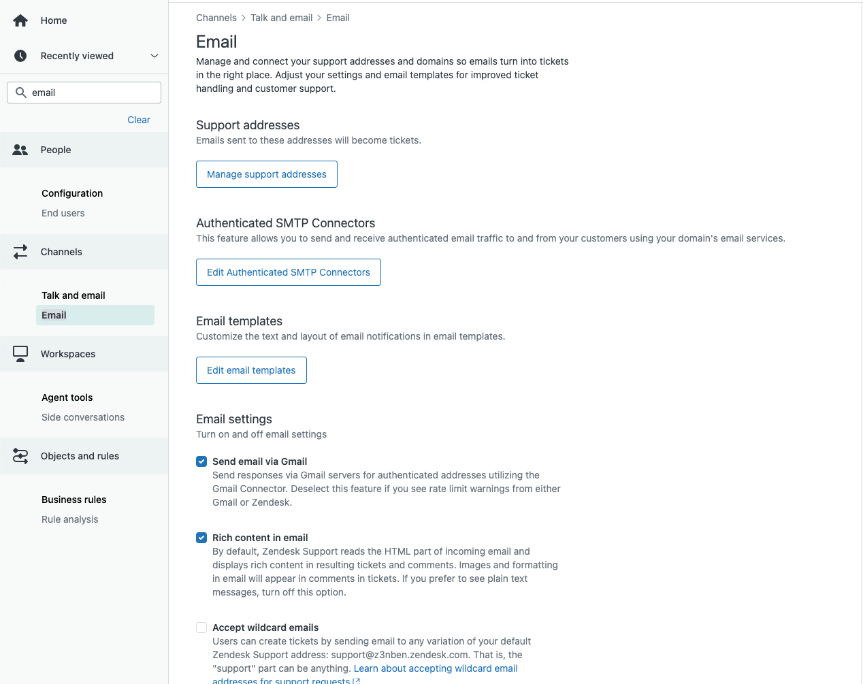
Task: Select Email in the sidebar menu
Action: pyautogui.click(x=54, y=315)
